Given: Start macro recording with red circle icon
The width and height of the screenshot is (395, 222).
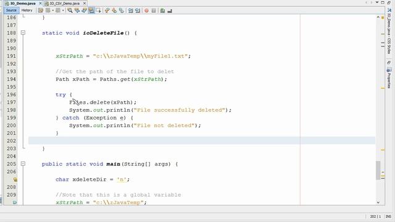Looking at the screenshot, I should pos(147,10).
